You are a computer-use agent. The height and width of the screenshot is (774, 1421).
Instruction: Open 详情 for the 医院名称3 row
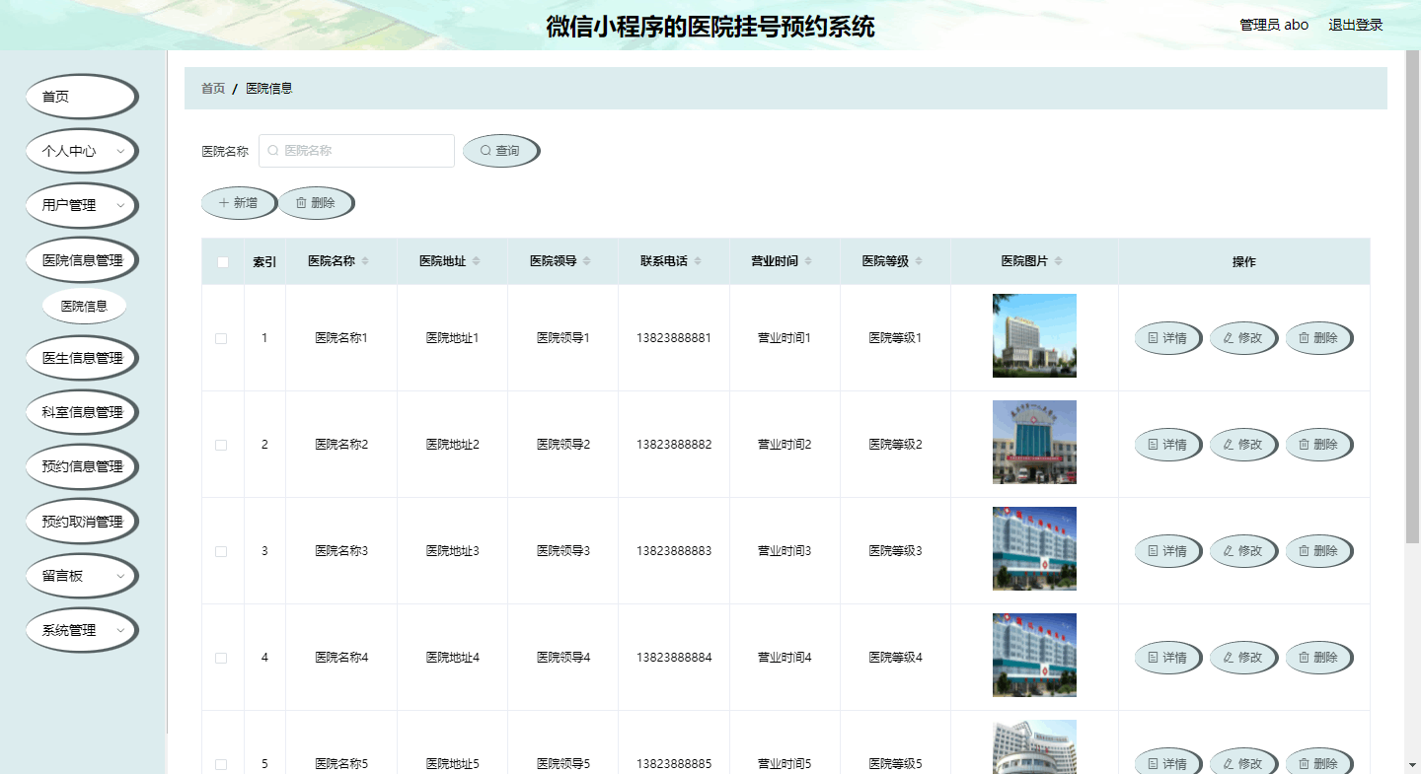[1167, 551]
